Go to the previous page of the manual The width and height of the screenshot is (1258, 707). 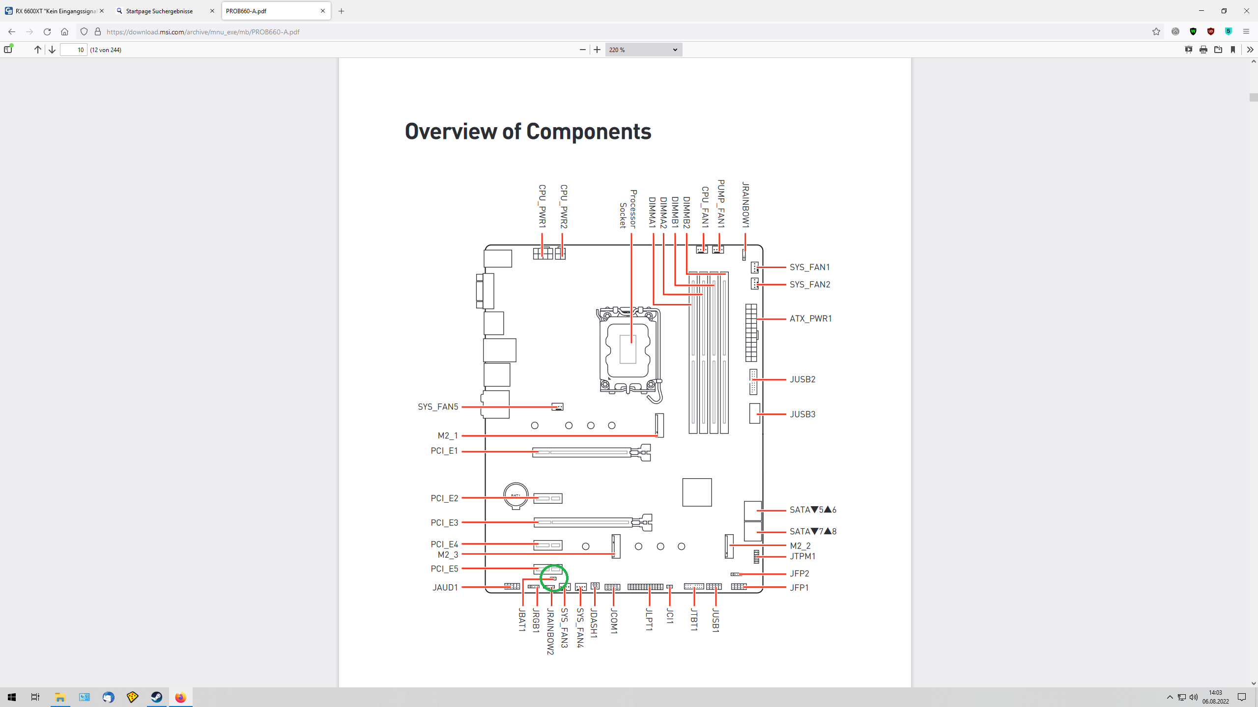(x=37, y=50)
